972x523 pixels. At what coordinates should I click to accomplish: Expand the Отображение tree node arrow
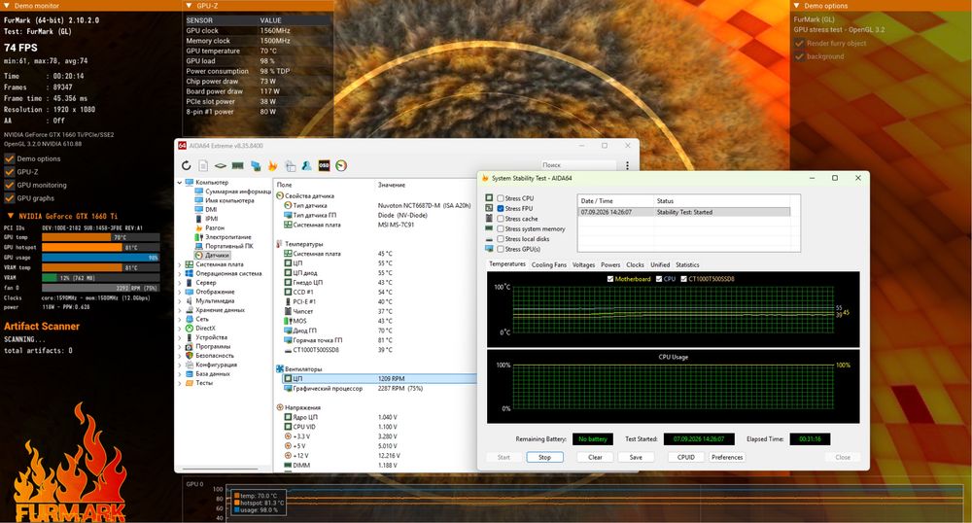pyautogui.click(x=180, y=292)
